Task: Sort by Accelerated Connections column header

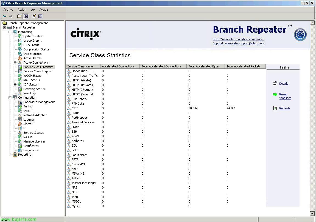Action: [x=120, y=66]
